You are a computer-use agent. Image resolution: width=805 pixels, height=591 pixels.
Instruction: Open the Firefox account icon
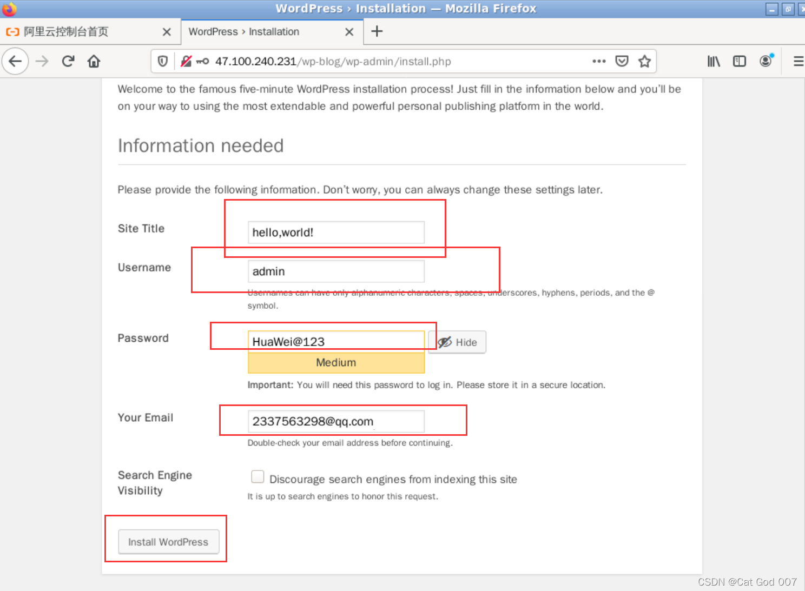(x=766, y=61)
